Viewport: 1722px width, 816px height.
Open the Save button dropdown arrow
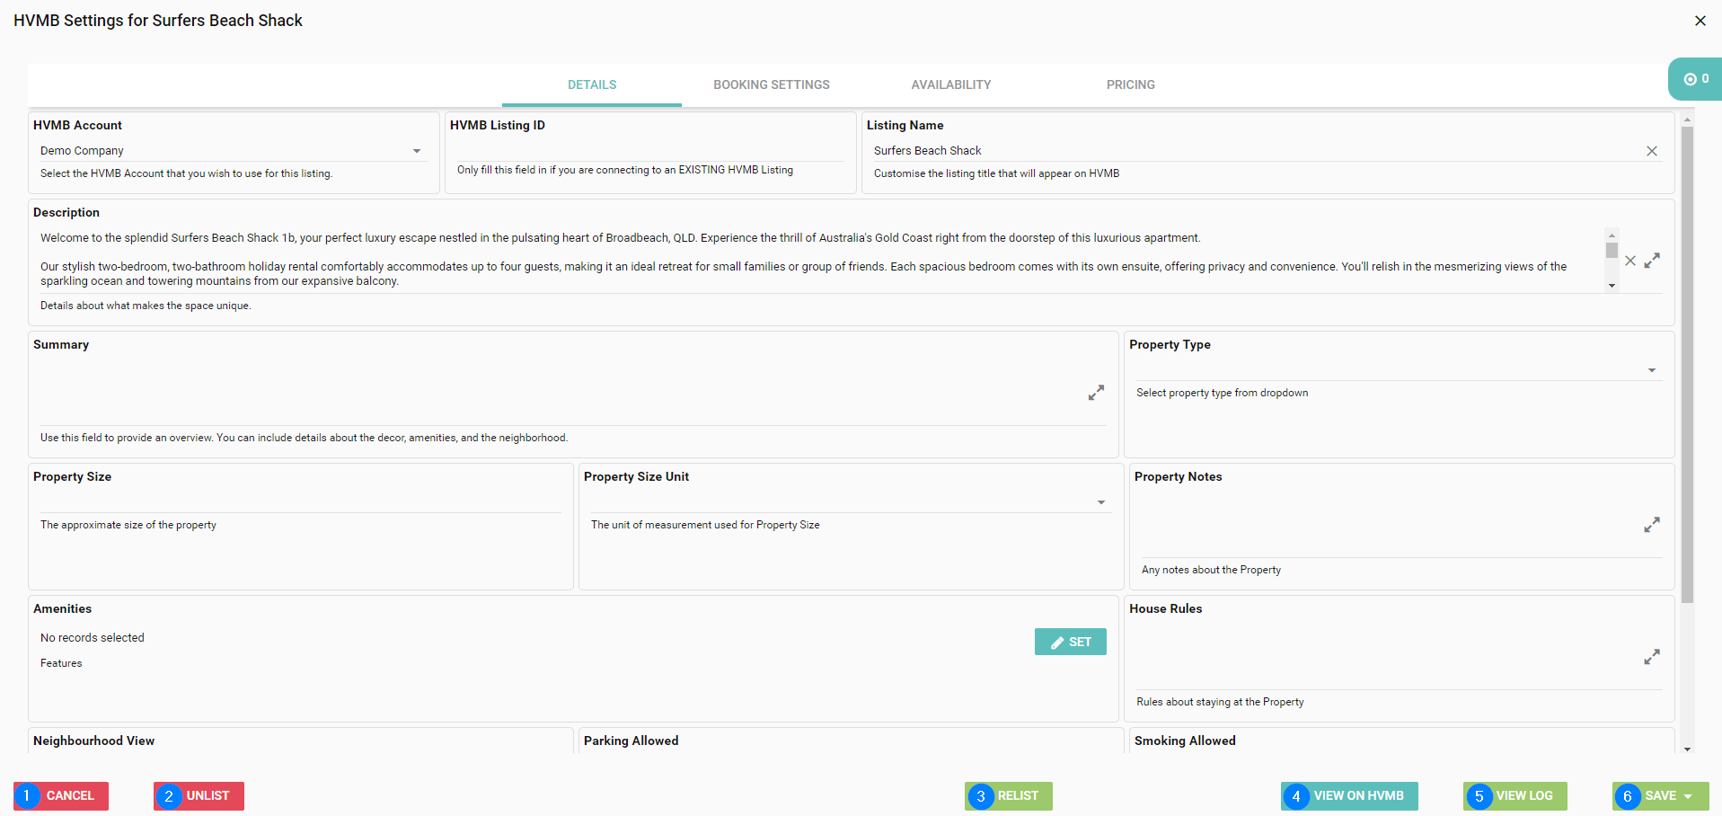pyautogui.click(x=1688, y=796)
